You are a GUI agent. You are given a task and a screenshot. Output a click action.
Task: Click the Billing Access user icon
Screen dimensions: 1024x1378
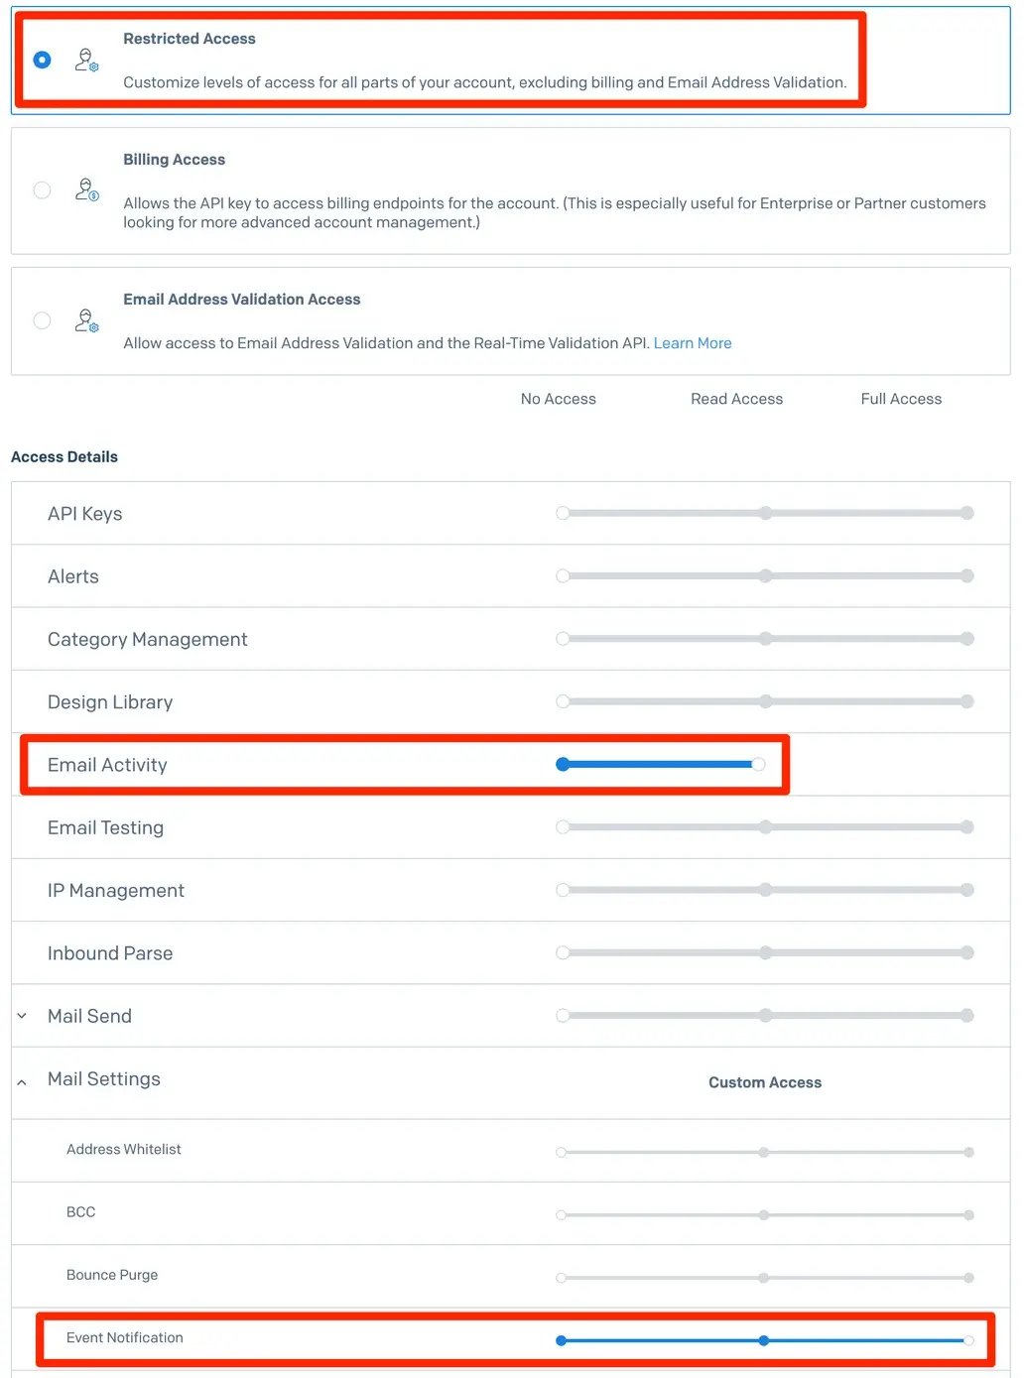click(x=86, y=189)
